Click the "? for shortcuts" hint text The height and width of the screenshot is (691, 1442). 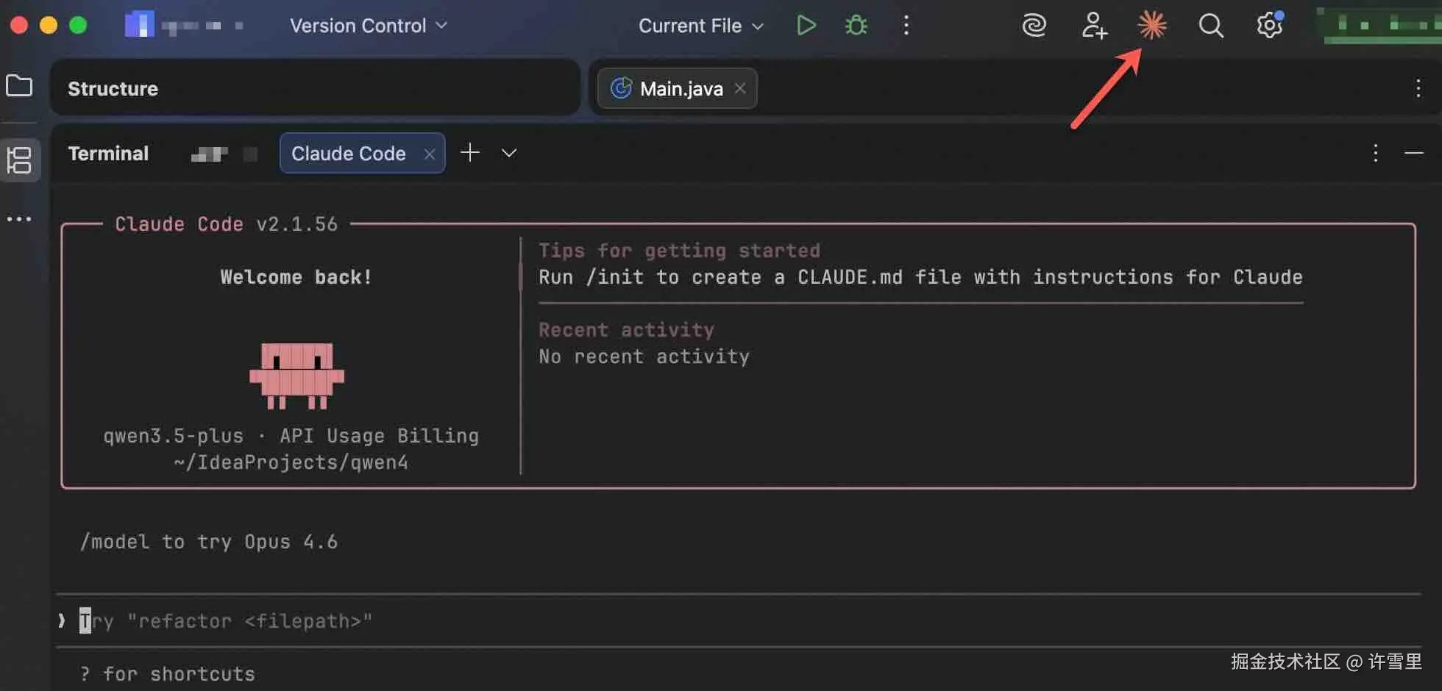[168, 674]
